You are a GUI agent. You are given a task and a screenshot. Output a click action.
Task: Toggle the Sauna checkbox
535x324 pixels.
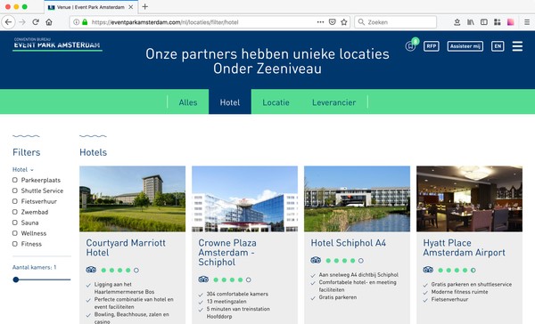[15, 223]
